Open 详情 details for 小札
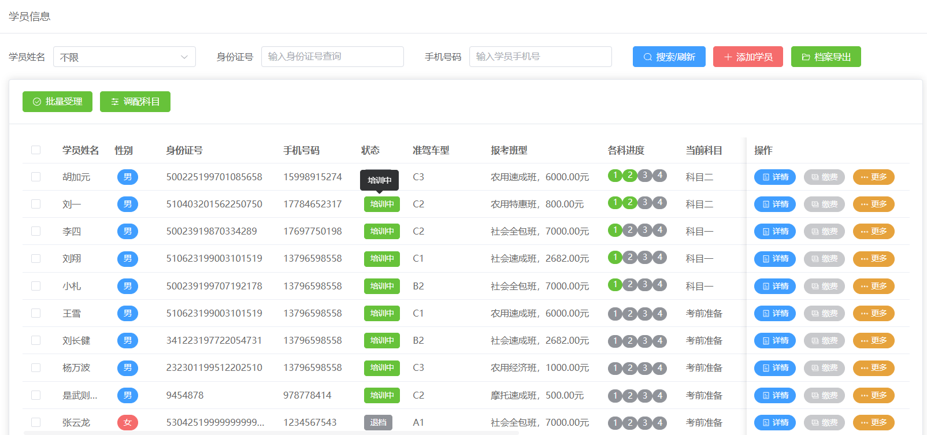Image resolution: width=927 pixels, height=435 pixels. point(775,286)
